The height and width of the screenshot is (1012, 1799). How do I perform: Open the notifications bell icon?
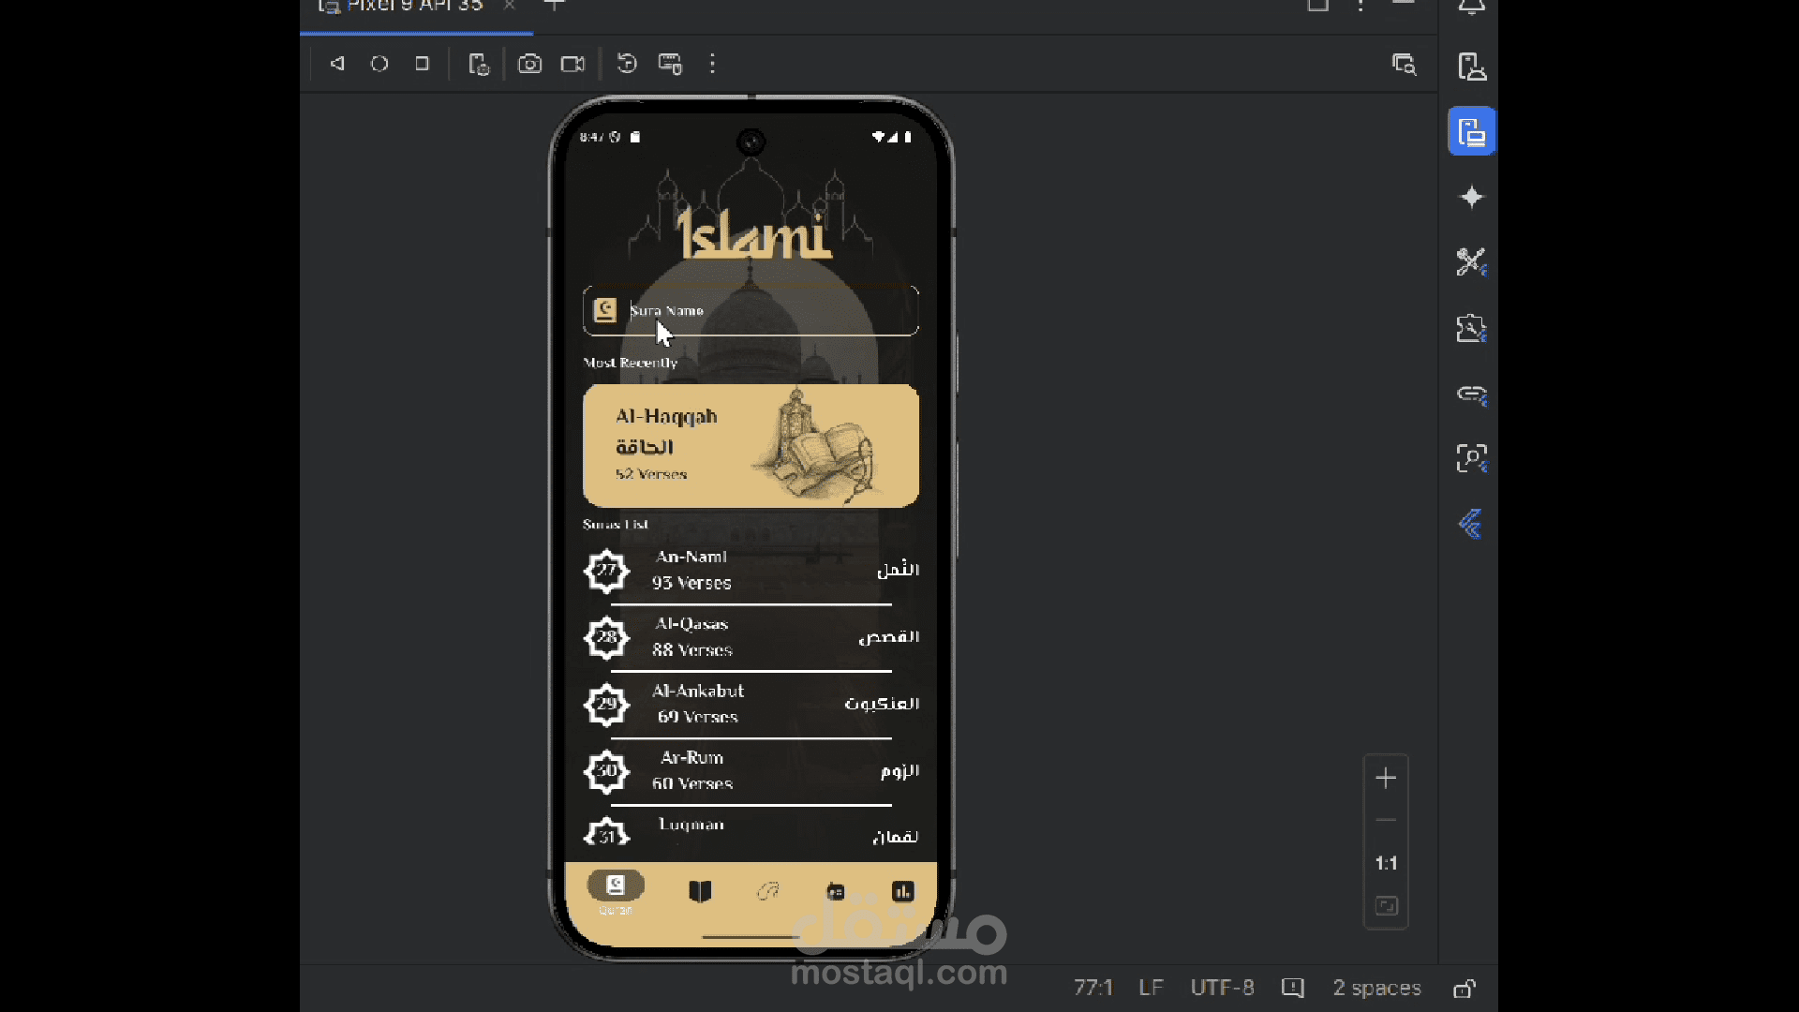pos(1472,7)
